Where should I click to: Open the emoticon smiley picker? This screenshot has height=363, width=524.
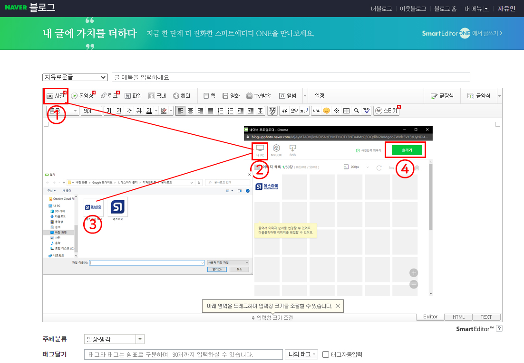pyautogui.click(x=327, y=111)
